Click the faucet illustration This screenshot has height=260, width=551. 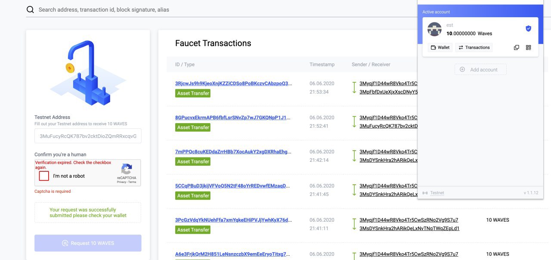click(88, 73)
